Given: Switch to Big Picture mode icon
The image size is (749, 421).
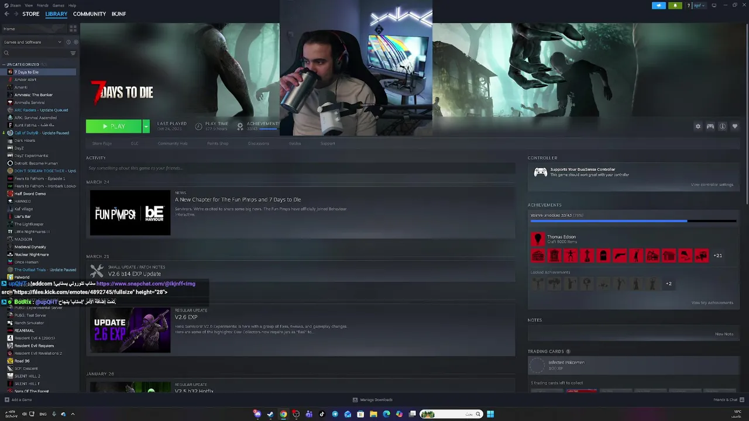Looking at the screenshot, I should [714, 5].
